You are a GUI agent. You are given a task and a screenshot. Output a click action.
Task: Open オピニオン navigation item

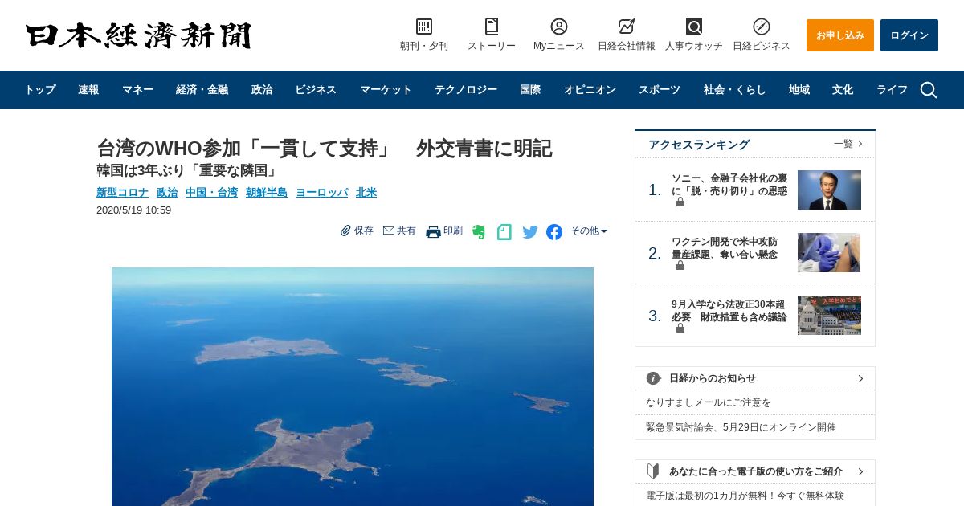[590, 90]
